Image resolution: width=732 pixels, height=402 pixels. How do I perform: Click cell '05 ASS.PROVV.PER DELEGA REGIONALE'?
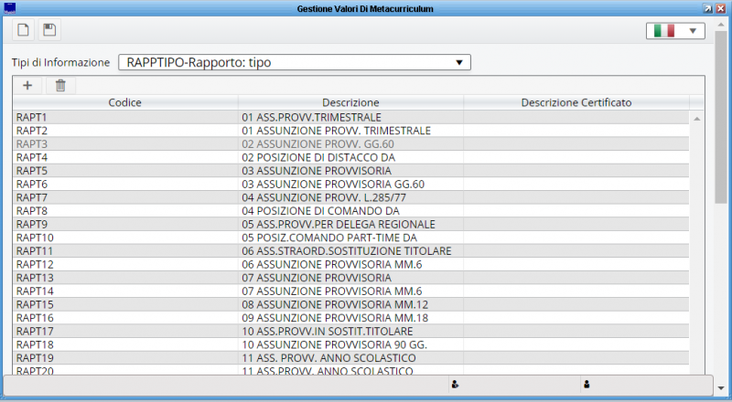(351, 225)
